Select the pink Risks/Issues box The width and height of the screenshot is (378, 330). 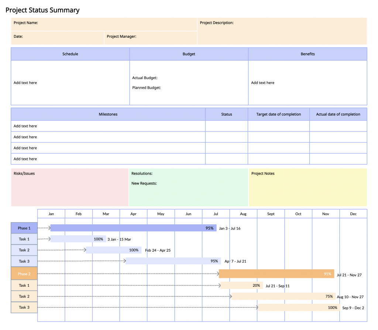coord(70,187)
